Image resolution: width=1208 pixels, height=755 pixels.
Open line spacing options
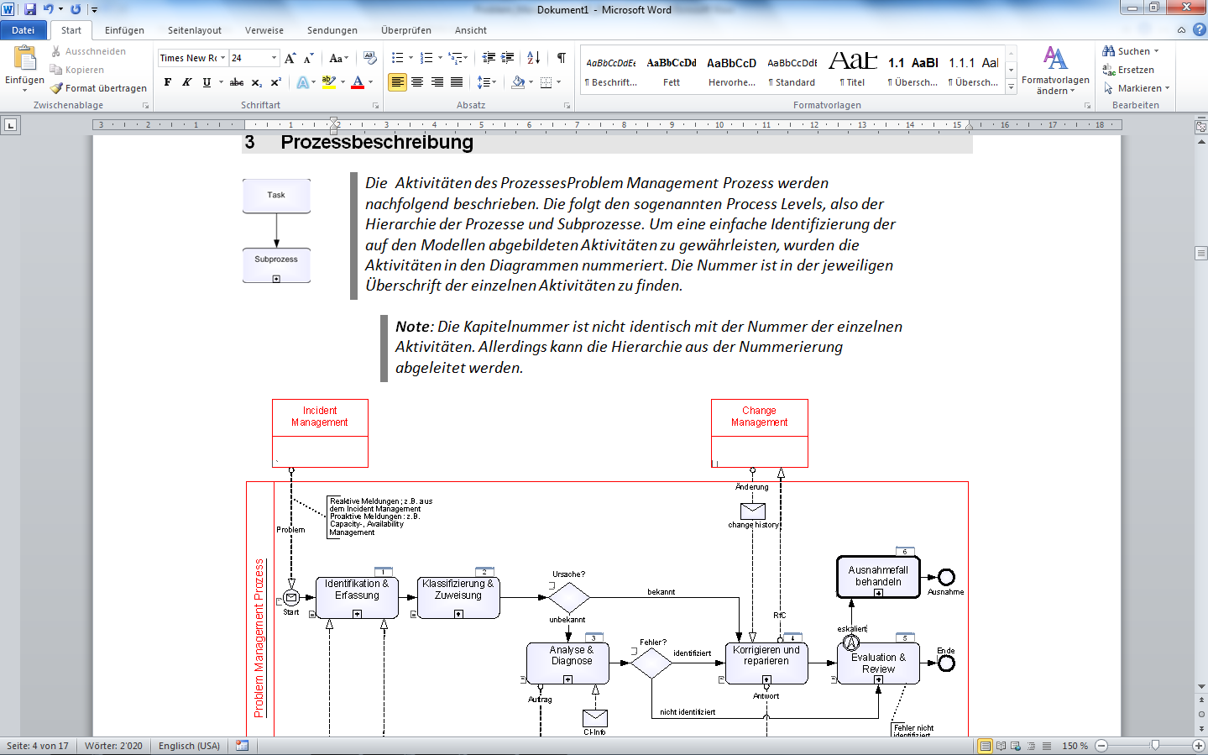pyautogui.click(x=486, y=82)
